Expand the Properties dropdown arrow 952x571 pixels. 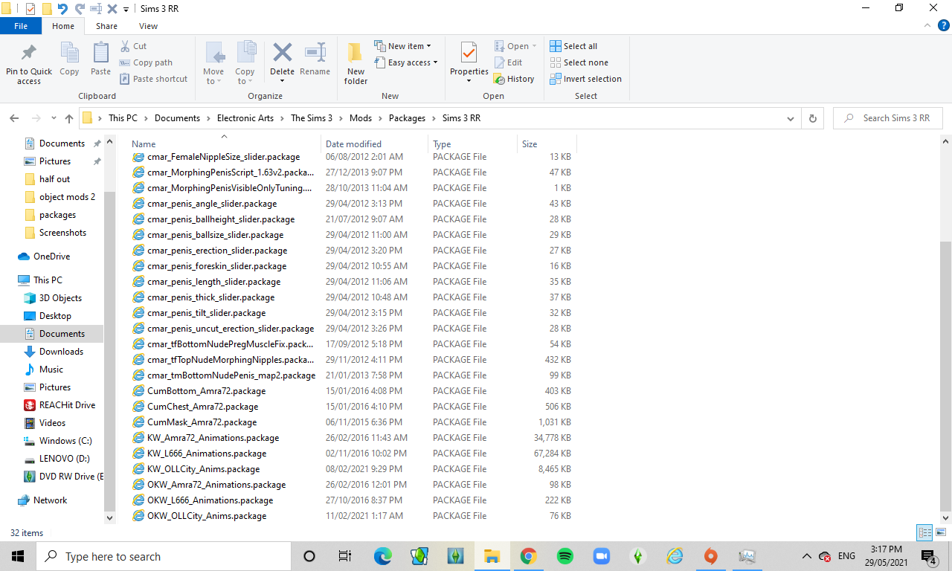point(469,81)
